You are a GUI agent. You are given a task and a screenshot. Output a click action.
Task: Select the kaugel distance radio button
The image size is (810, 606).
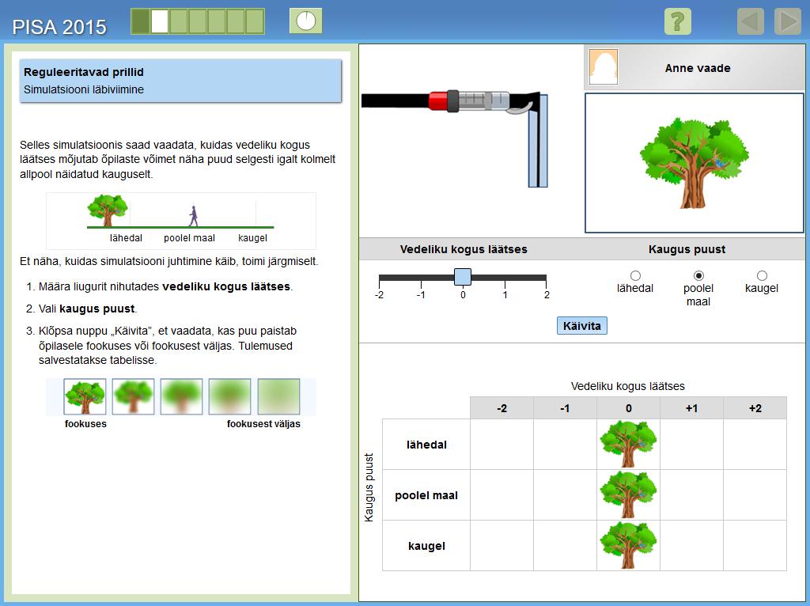[x=762, y=276]
